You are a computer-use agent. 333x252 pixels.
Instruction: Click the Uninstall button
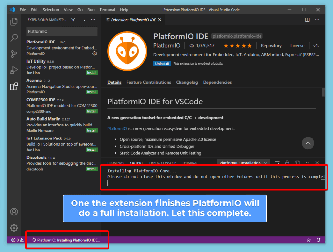point(162,64)
